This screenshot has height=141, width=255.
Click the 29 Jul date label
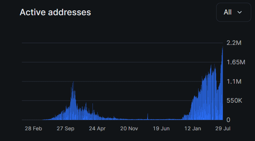pyautogui.click(x=223, y=129)
